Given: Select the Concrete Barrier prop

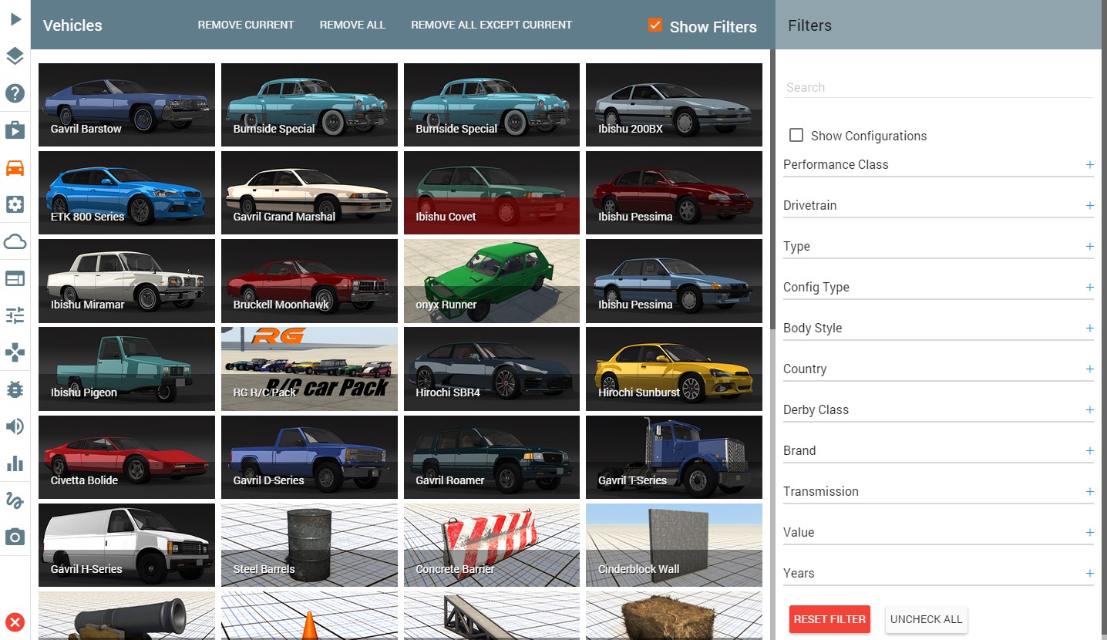Looking at the screenshot, I should click(x=492, y=545).
